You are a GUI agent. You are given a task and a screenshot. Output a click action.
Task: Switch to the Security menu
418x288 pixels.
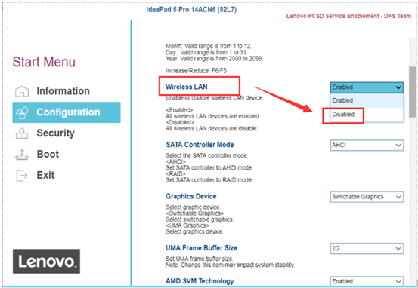tap(55, 133)
